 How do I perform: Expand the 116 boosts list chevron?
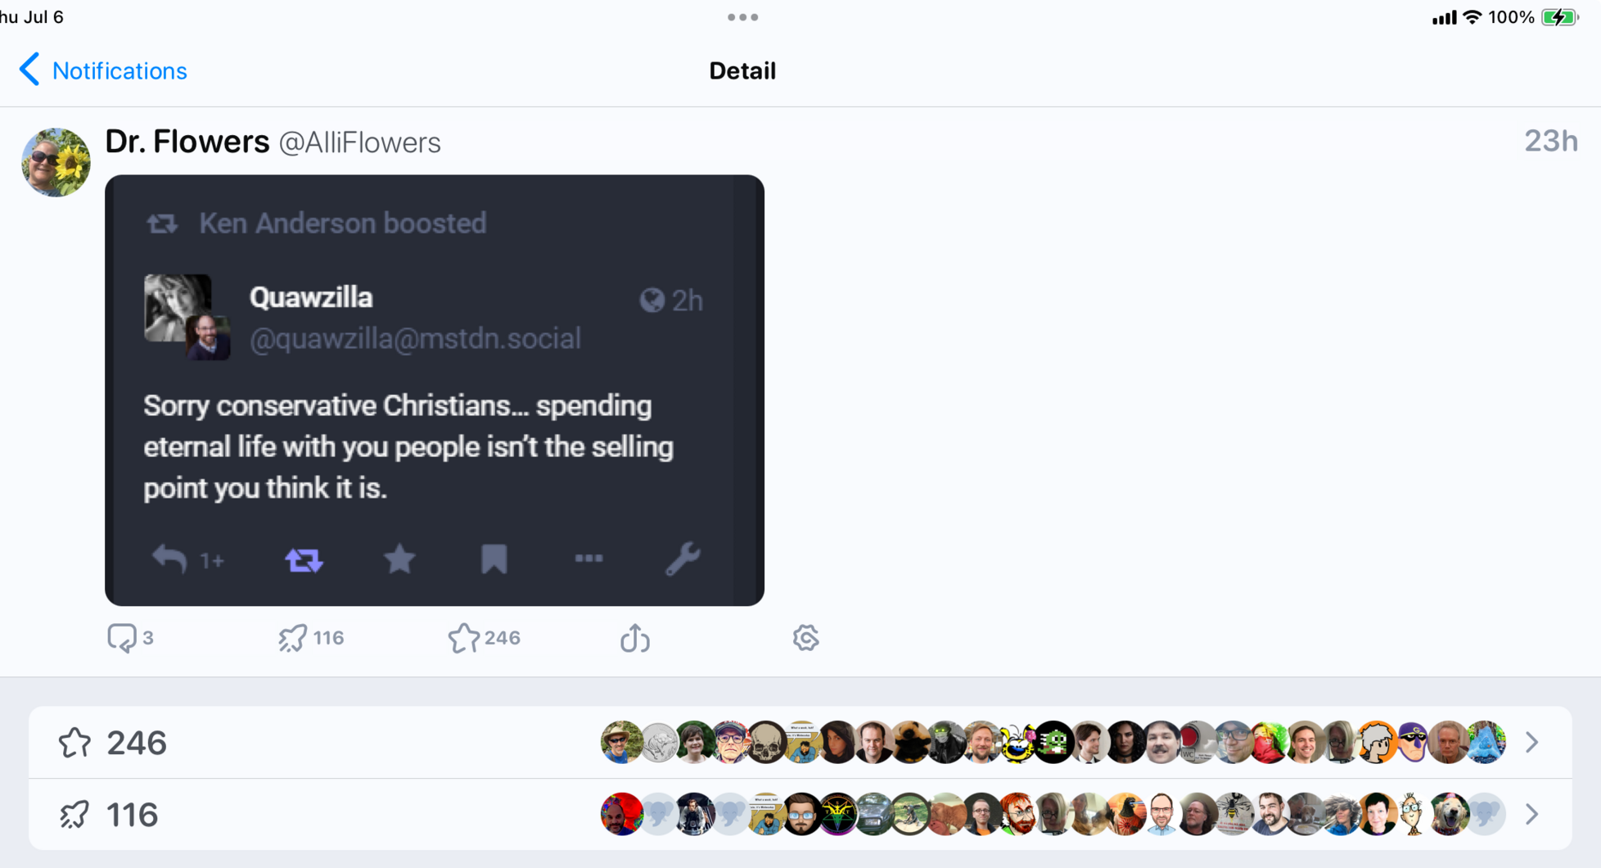point(1532,815)
